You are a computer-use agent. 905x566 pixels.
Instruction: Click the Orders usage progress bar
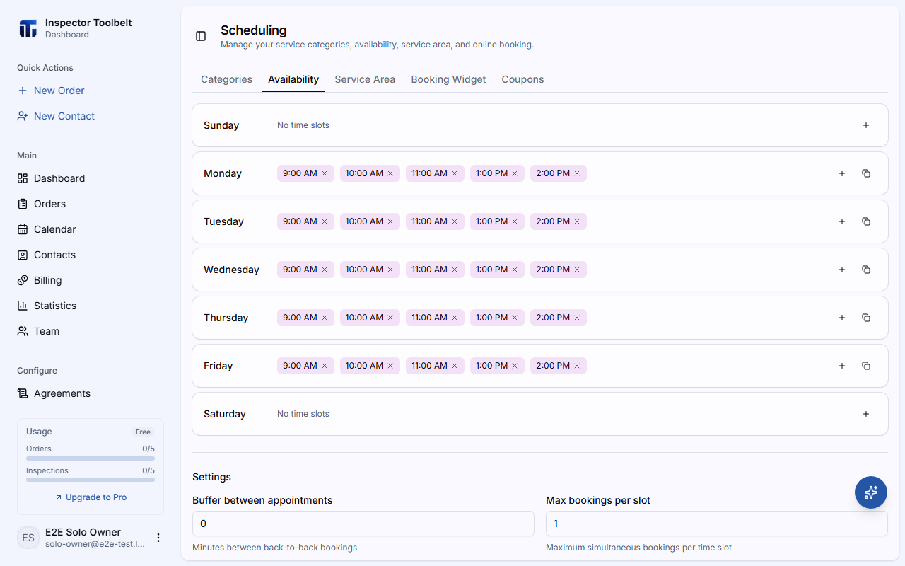point(90,458)
